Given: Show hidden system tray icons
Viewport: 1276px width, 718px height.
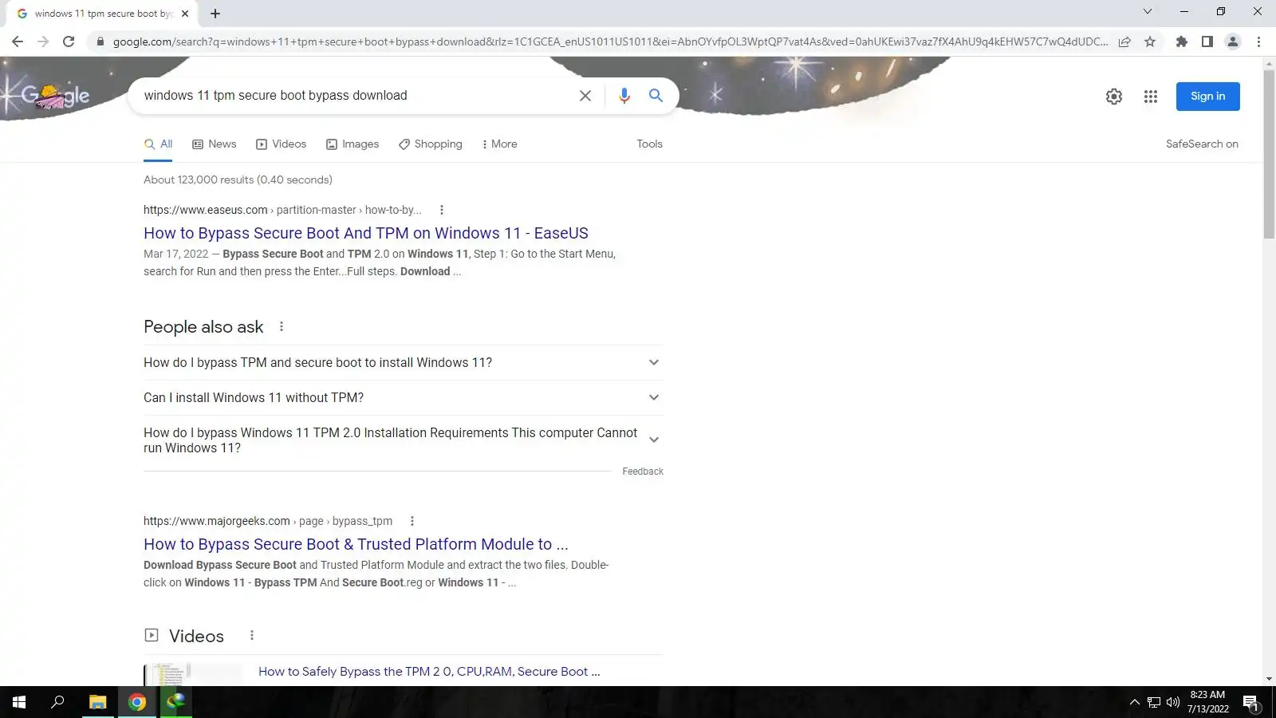Looking at the screenshot, I should coord(1135,703).
